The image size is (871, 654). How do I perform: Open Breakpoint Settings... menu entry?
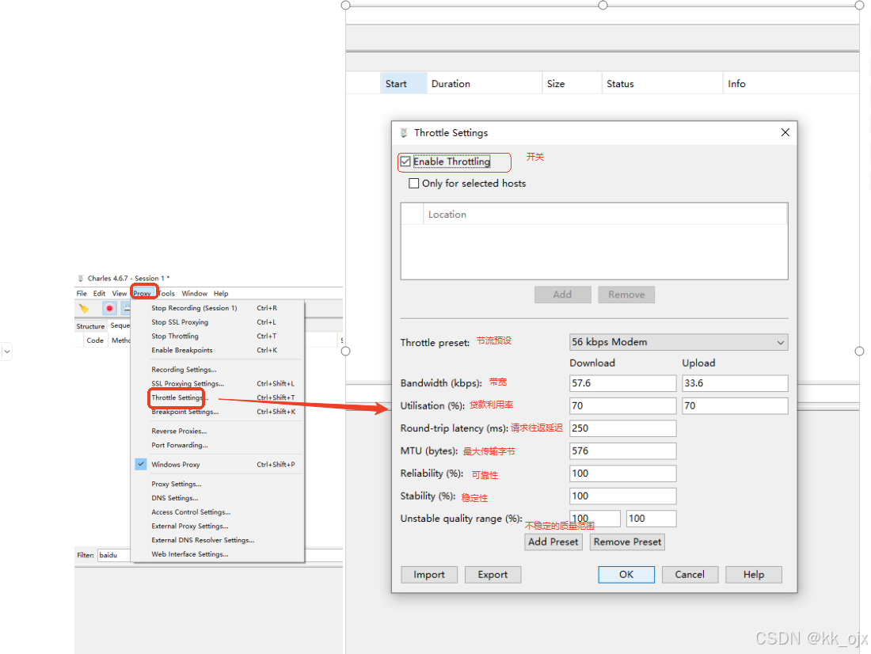coord(217,412)
